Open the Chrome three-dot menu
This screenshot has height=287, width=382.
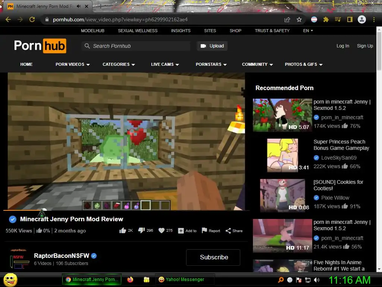pos(374,19)
